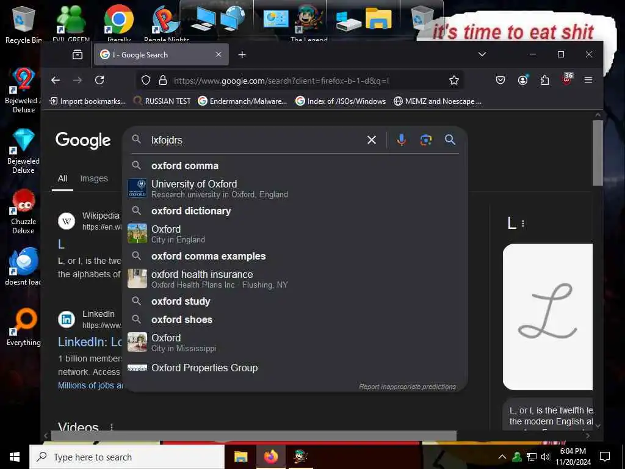The height and width of the screenshot is (469, 625).
Task: Select 'oxford comma' suggestion
Action: coord(295,165)
